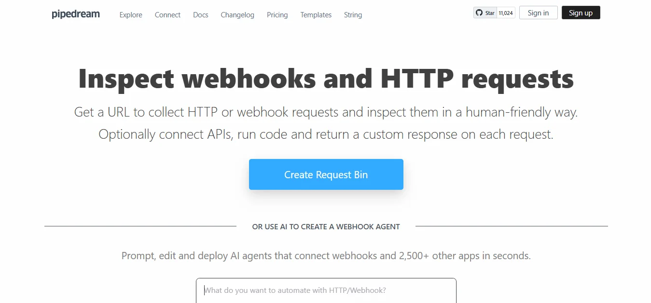Viewport: 651px width, 303px height.
Task: Go to the Docs page
Action: (x=201, y=15)
